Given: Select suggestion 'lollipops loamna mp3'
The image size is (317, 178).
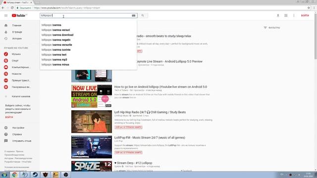Looking at the screenshot, I should tap(88, 59).
